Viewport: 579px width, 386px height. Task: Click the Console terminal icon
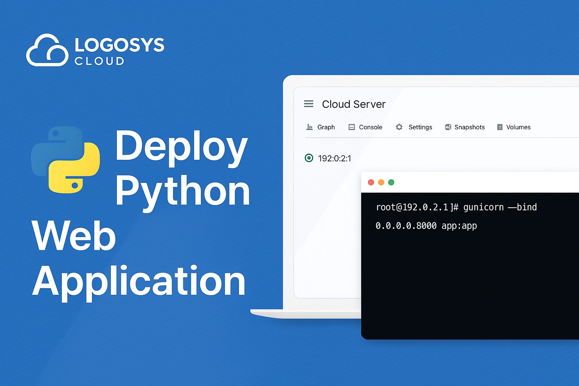(x=351, y=127)
